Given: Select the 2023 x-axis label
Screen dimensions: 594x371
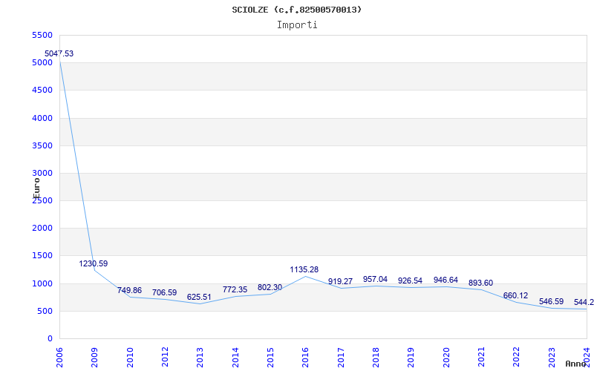Looking at the screenshot, I should (x=552, y=357).
